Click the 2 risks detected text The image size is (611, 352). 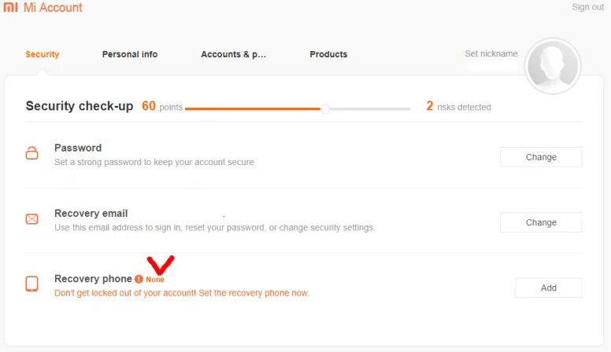[x=458, y=107]
